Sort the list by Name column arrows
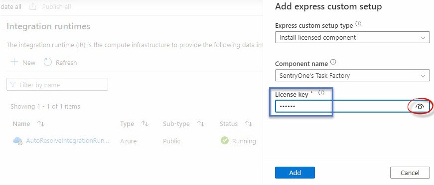 41,124
